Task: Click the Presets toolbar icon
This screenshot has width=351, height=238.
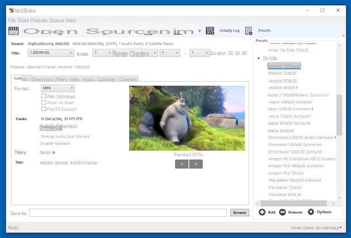Action: pos(249,30)
